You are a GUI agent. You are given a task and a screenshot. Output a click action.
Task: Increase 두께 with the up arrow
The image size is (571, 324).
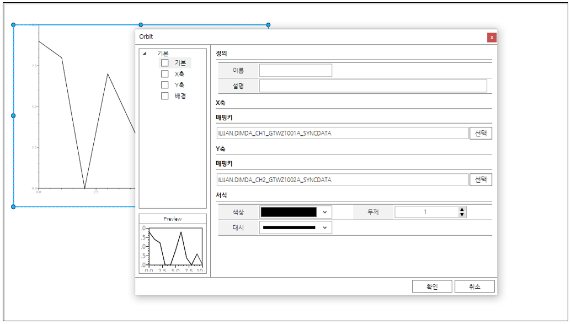coord(462,210)
